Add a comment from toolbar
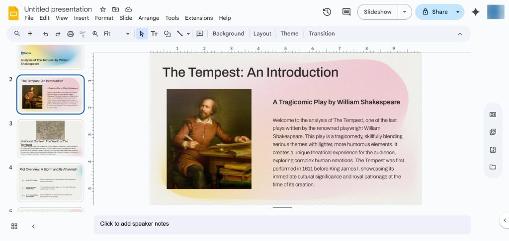This screenshot has height=241, width=509. point(200,34)
